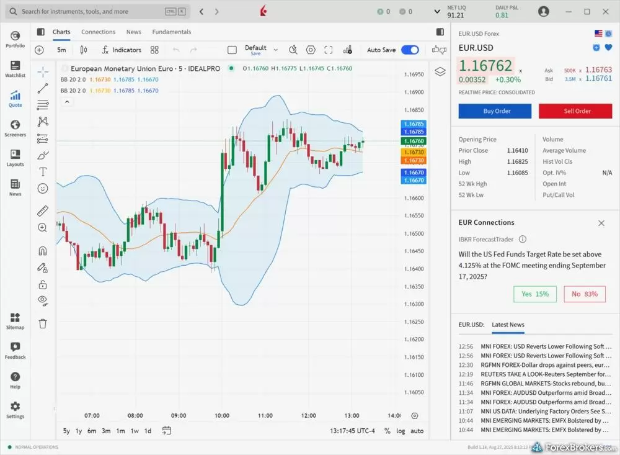
Task: Toggle the right panel layout icon
Action: [x=440, y=32]
